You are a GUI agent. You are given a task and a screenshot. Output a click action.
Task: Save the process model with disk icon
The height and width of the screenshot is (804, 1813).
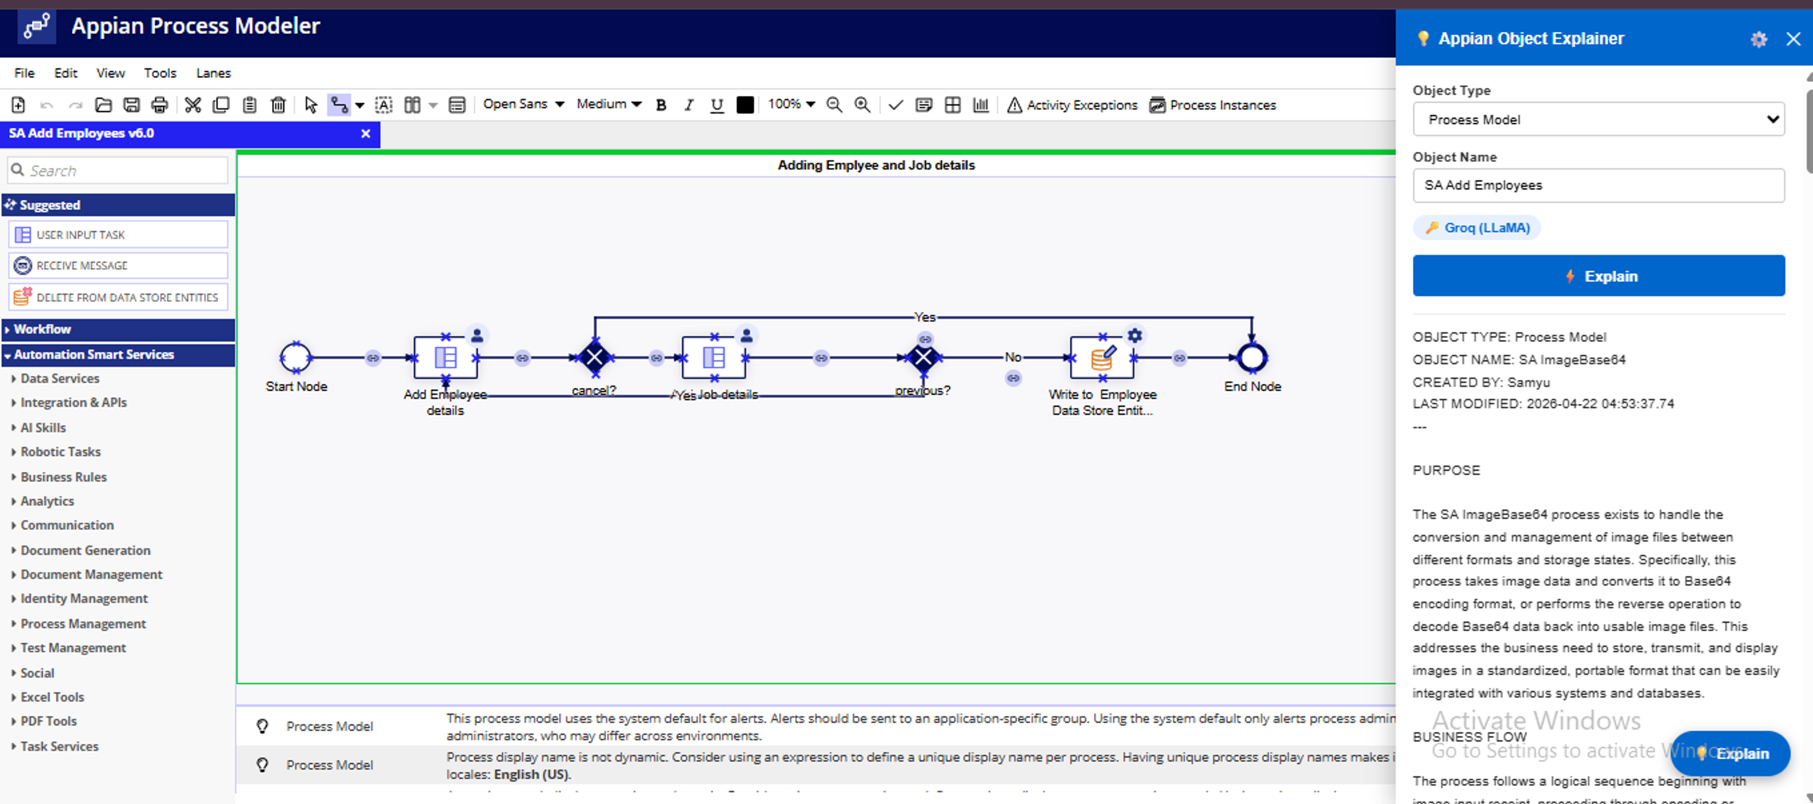132,105
